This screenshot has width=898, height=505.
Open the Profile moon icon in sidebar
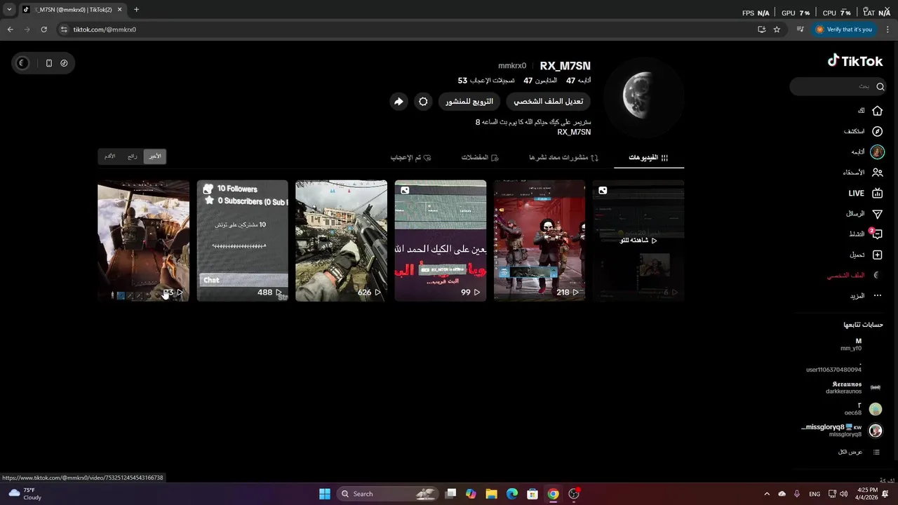877,276
